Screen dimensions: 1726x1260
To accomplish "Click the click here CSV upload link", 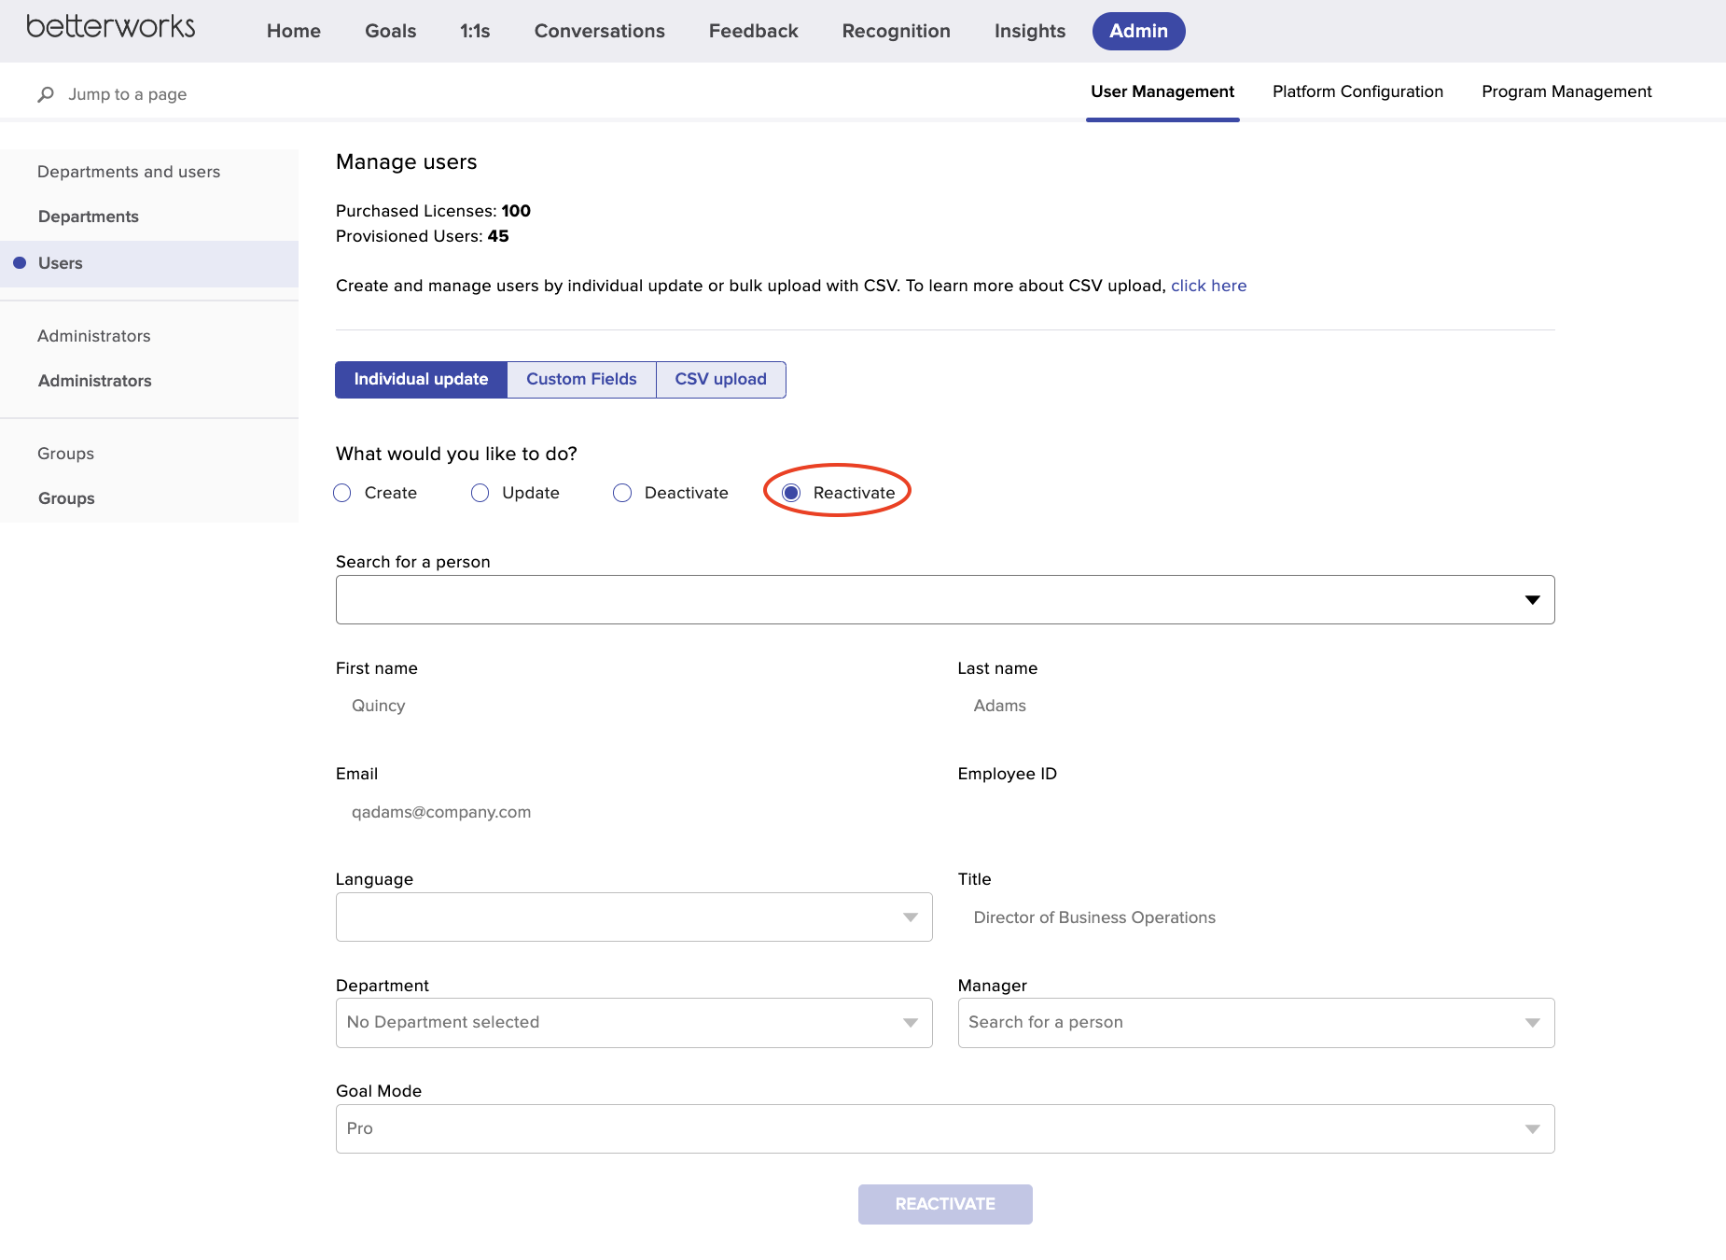I will coord(1208,286).
